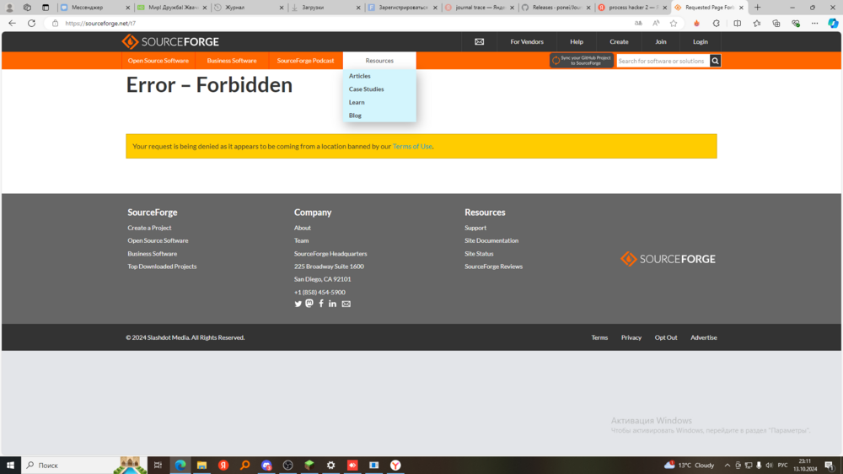
Task: Click the SourceForge logo in header
Action: click(x=170, y=41)
